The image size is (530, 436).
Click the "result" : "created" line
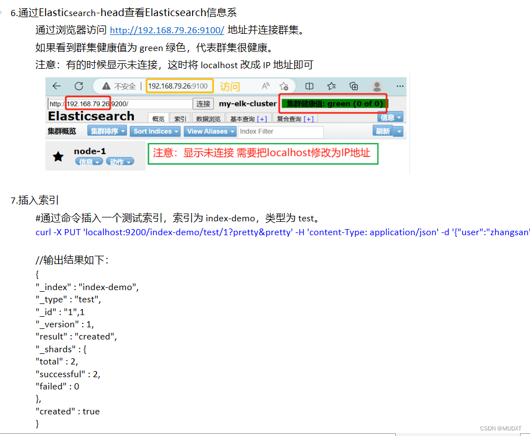click(76, 336)
